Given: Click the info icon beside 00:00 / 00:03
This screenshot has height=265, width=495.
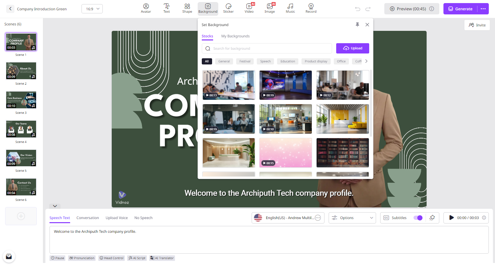Looking at the screenshot, I should (x=484, y=218).
